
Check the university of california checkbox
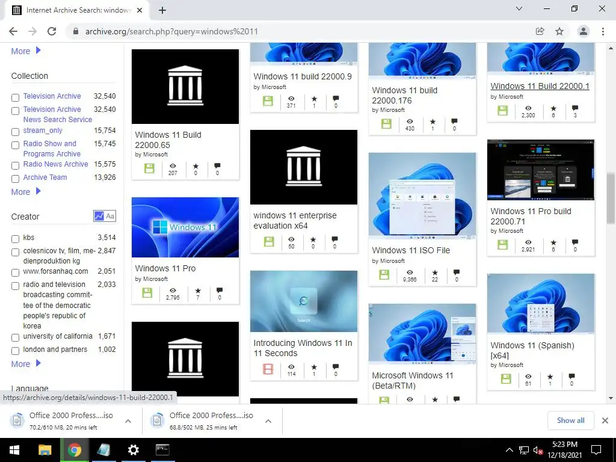(15, 337)
